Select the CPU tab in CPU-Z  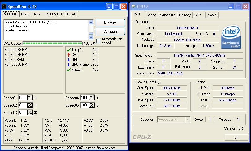136,14
